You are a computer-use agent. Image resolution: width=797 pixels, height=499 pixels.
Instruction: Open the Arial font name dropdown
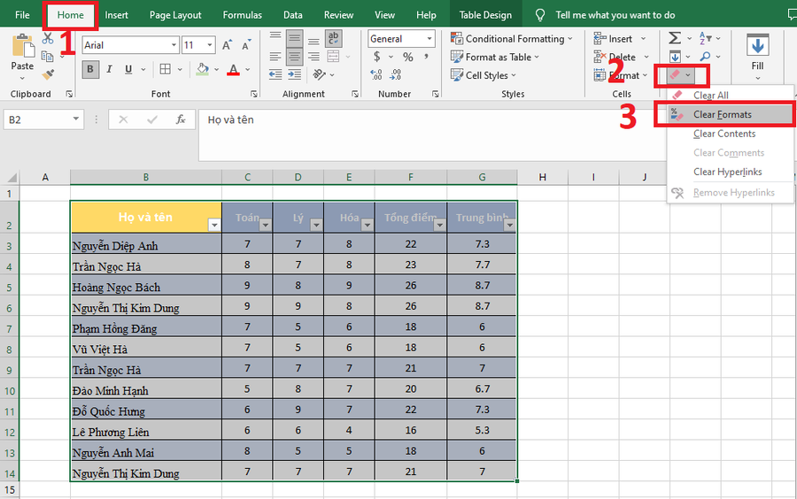coord(174,45)
